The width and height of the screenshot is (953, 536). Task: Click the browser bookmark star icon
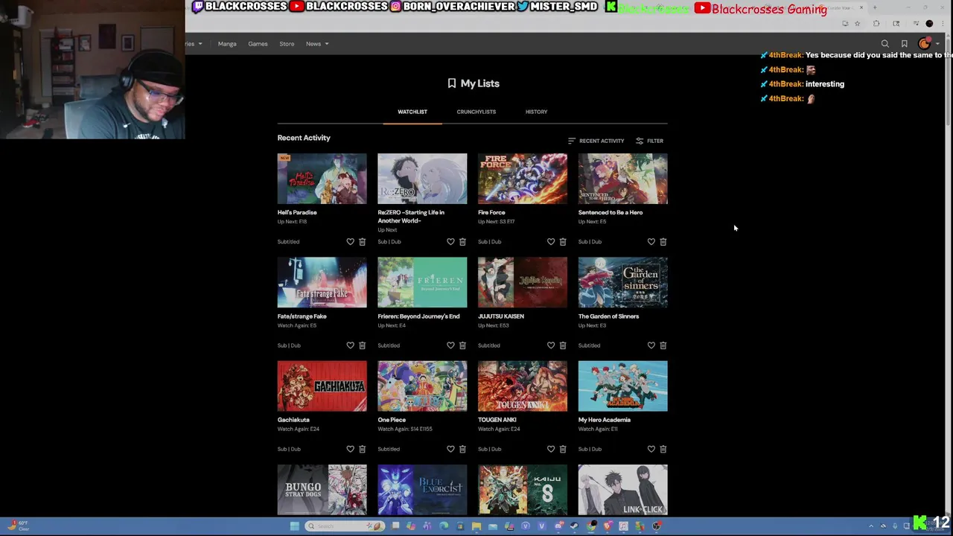(857, 23)
